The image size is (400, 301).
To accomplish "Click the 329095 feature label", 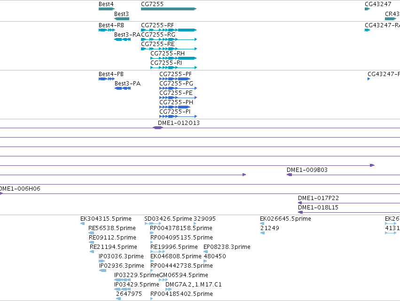I will click(204, 219).
